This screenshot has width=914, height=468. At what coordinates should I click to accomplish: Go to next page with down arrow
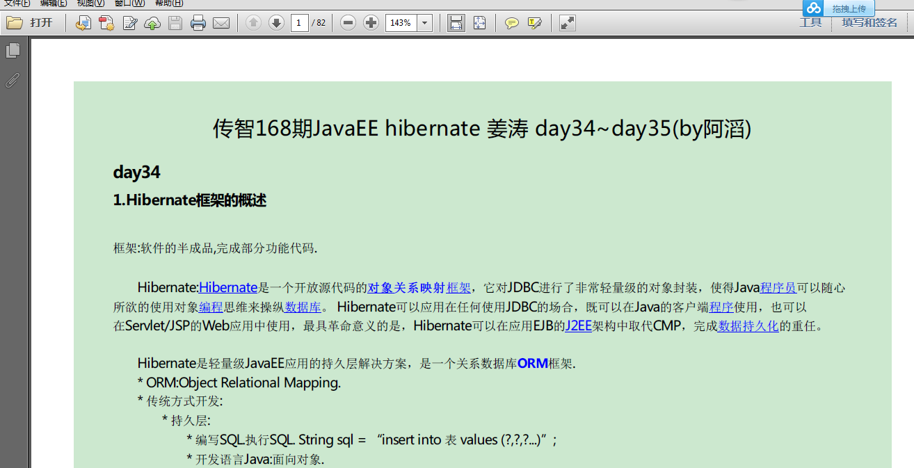click(x=277, y=23)
